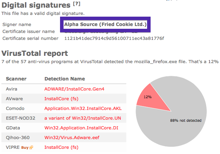The width and height of the screenshot is (220, 154).
Task: Click the GData scanner name
Action: pyautogui.click(x=13, y=128)
